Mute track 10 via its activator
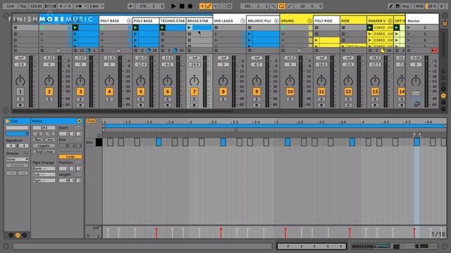This screenshot has width=451, height=253. click(290, 91)
